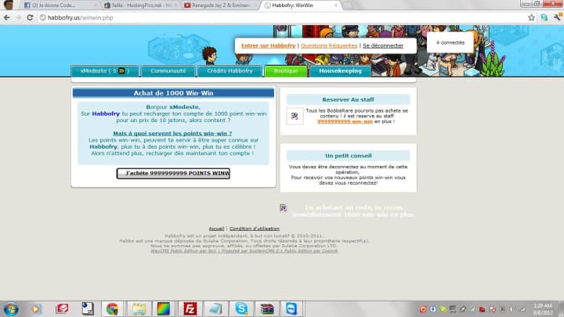Open the green 'Boutique' navigation tab
The width and height of the screenshot is (564, 317).
coord(286,71)
